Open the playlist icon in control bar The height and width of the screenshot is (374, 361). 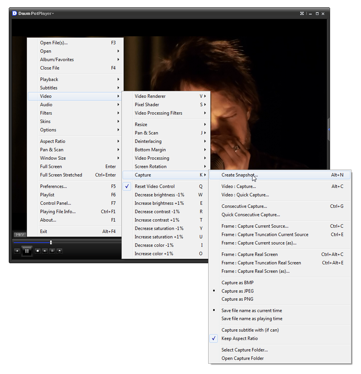coord(52,251)
